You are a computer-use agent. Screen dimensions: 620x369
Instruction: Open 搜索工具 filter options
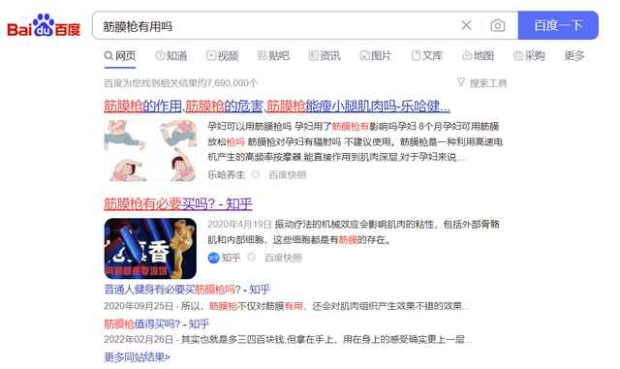pyautogui.click(x=482, y=83)
